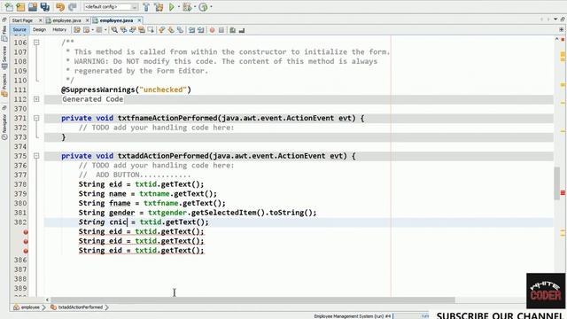Screen dimensions: 567x319
Task: Click the vertical scrollbar thumb
Action: [557, 183]
